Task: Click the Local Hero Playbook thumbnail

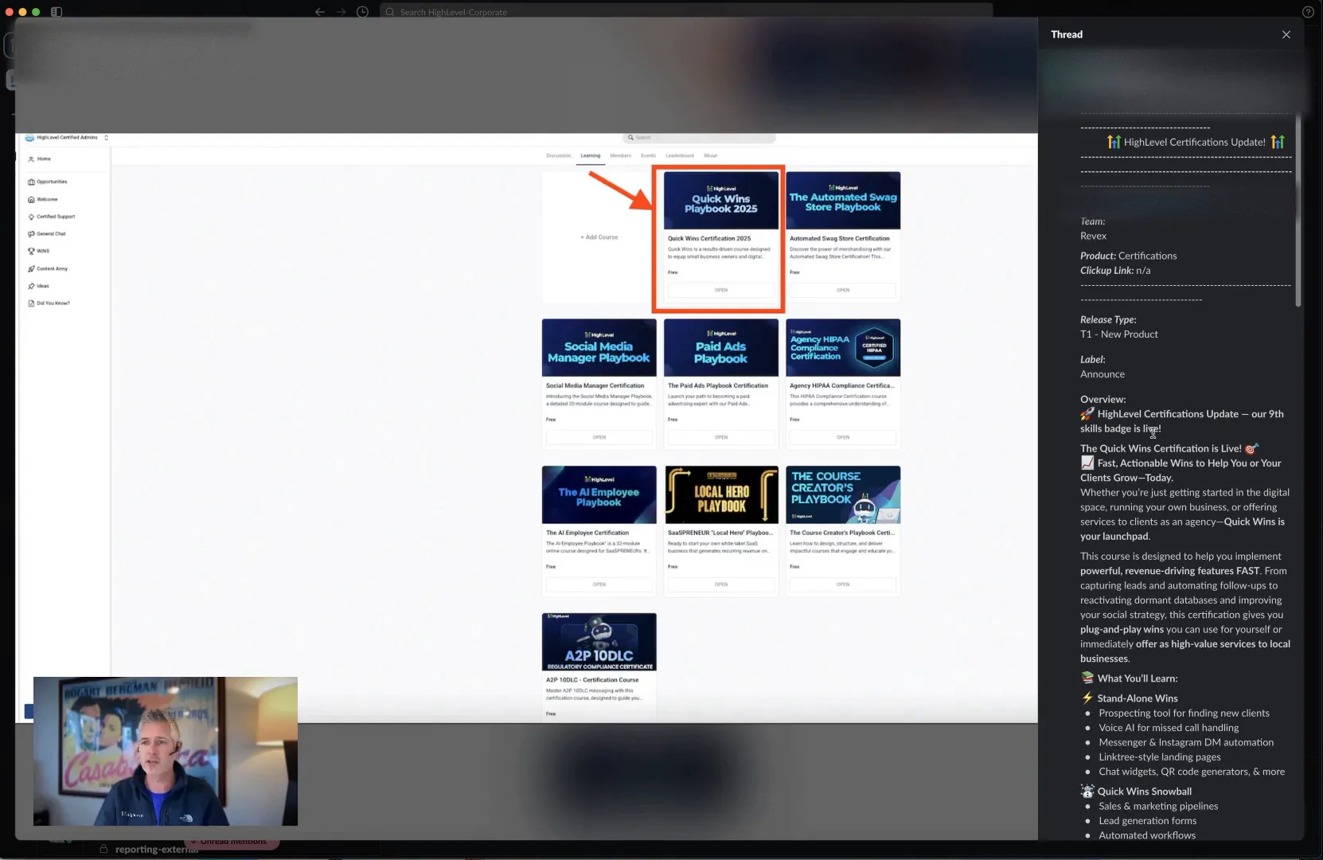Action: tap(721, 495)
